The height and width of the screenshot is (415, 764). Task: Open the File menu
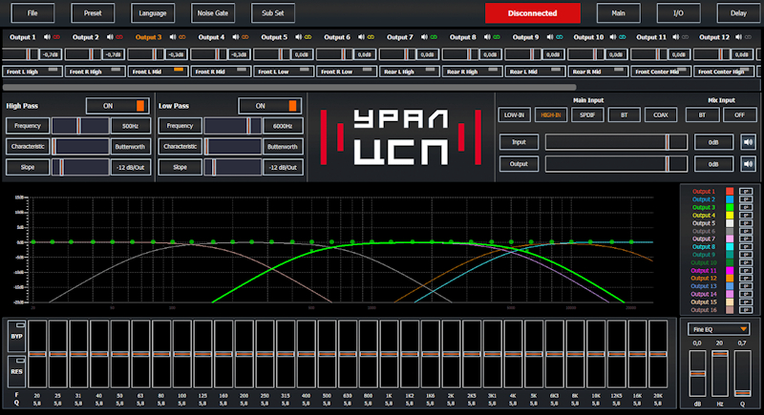(33, 13)
